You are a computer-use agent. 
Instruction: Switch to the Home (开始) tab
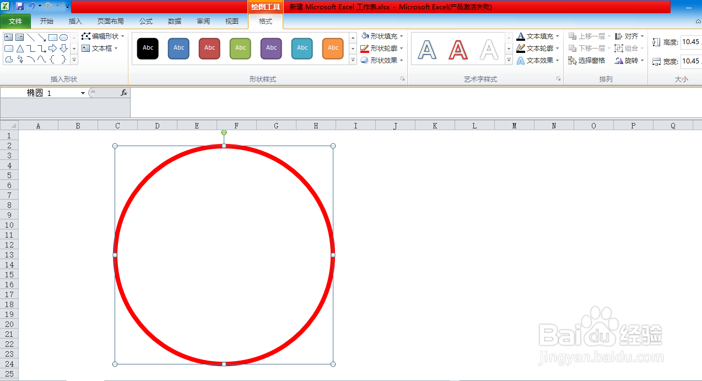click(x=47, y=22)
